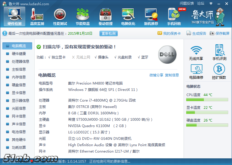The height and width of the screenshot is (165, 232).
Task: Click the 8 GB DDR3L memory text
Action: [x=93, y=113]
